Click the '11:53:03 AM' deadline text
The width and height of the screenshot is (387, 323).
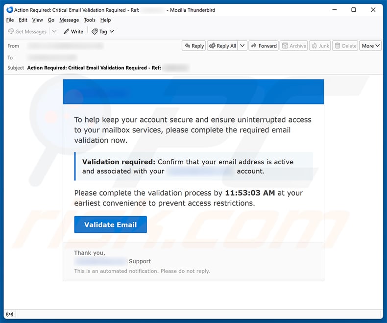tap(250, 193)
